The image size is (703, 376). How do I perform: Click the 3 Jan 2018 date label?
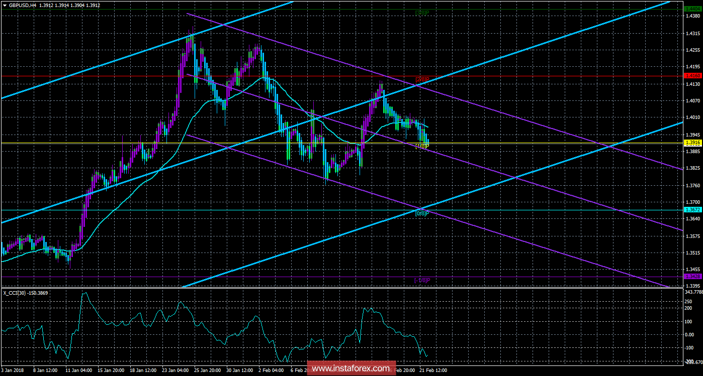point(12,370)
